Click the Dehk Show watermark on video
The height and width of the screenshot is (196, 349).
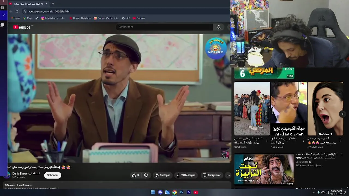(216, 48)
